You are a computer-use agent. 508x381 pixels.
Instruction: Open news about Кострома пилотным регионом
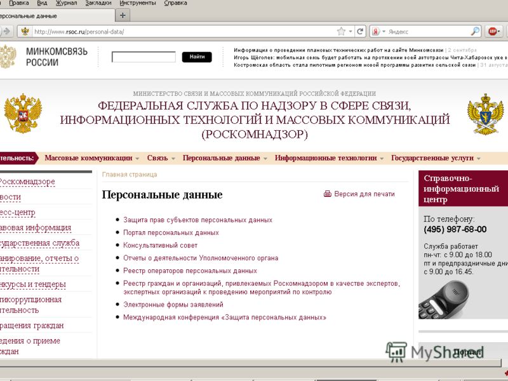(x=354, y=65)
